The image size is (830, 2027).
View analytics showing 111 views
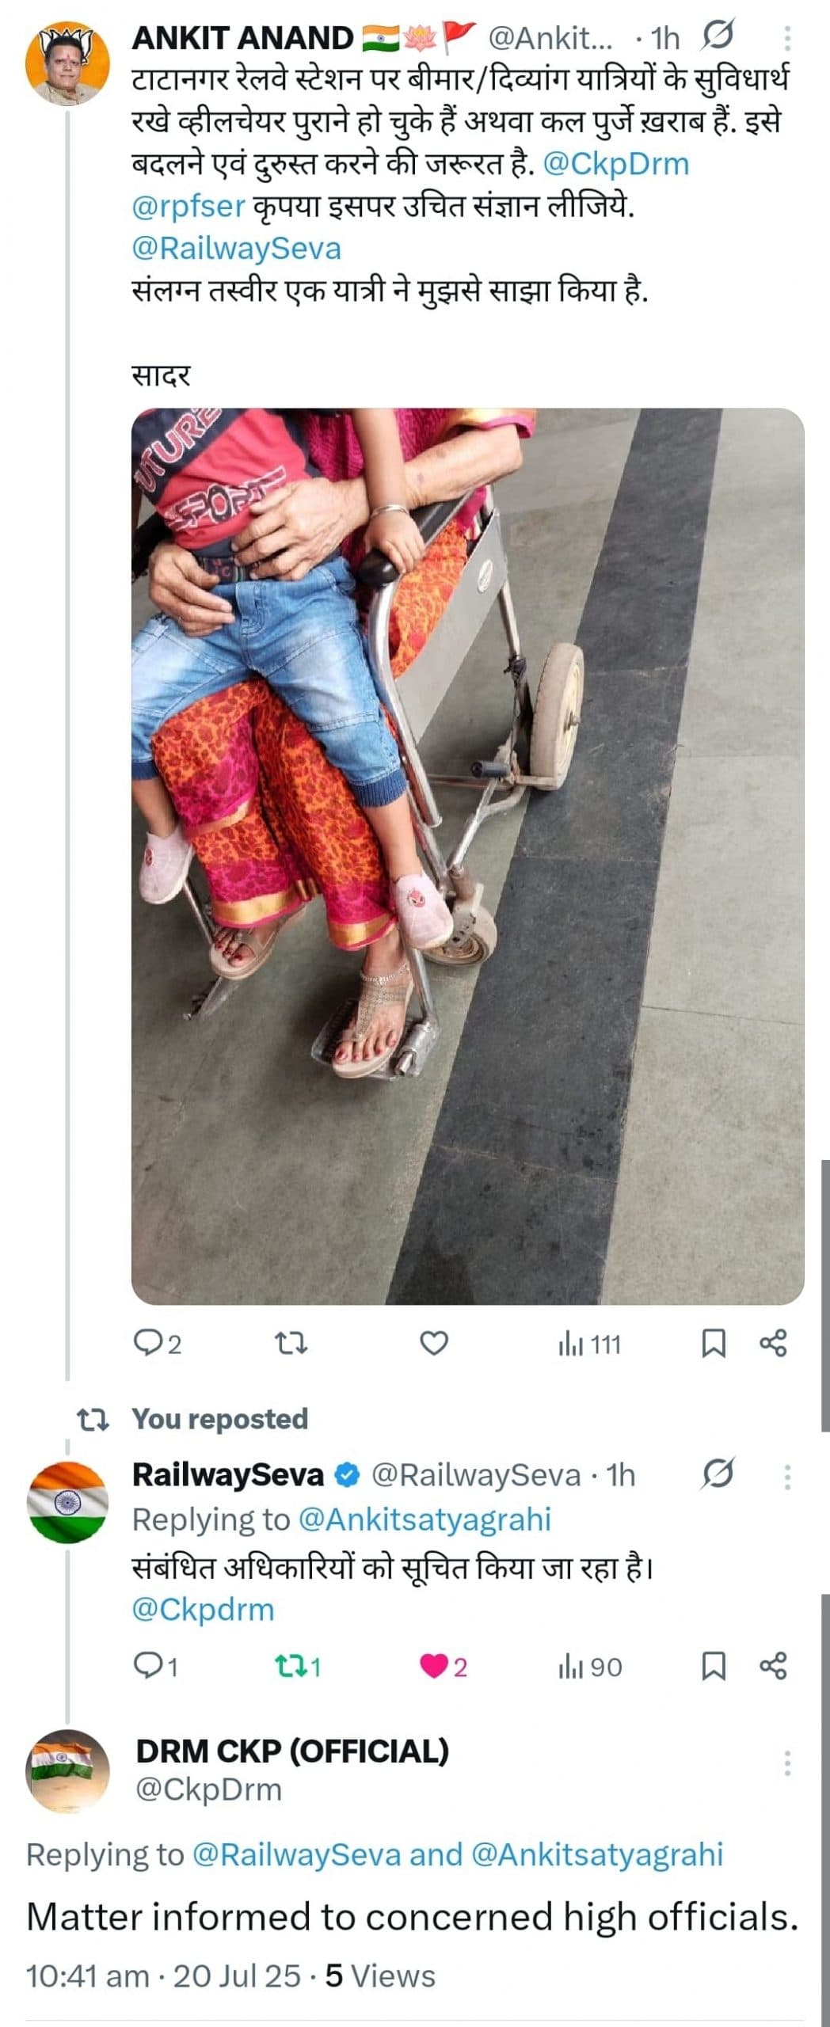point(590,1344)
